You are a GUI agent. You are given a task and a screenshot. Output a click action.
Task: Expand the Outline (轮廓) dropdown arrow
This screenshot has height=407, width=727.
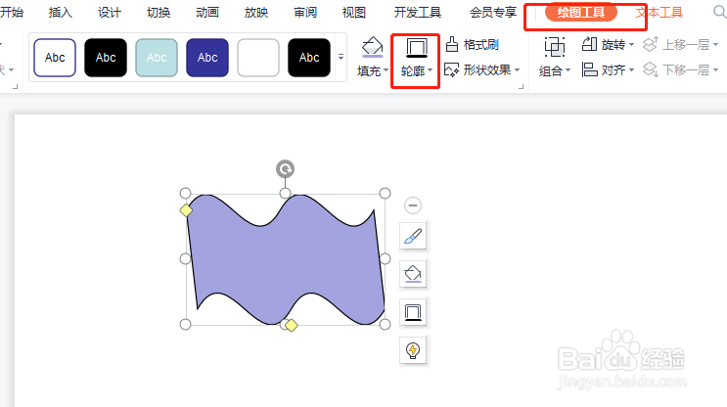[431, 70]
